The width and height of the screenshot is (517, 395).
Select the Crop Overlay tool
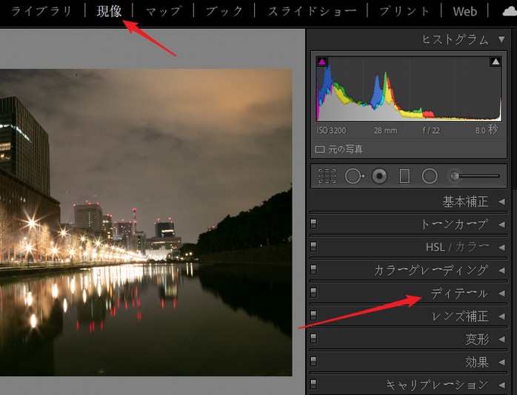pyautogui.click(x=327, y=176)
